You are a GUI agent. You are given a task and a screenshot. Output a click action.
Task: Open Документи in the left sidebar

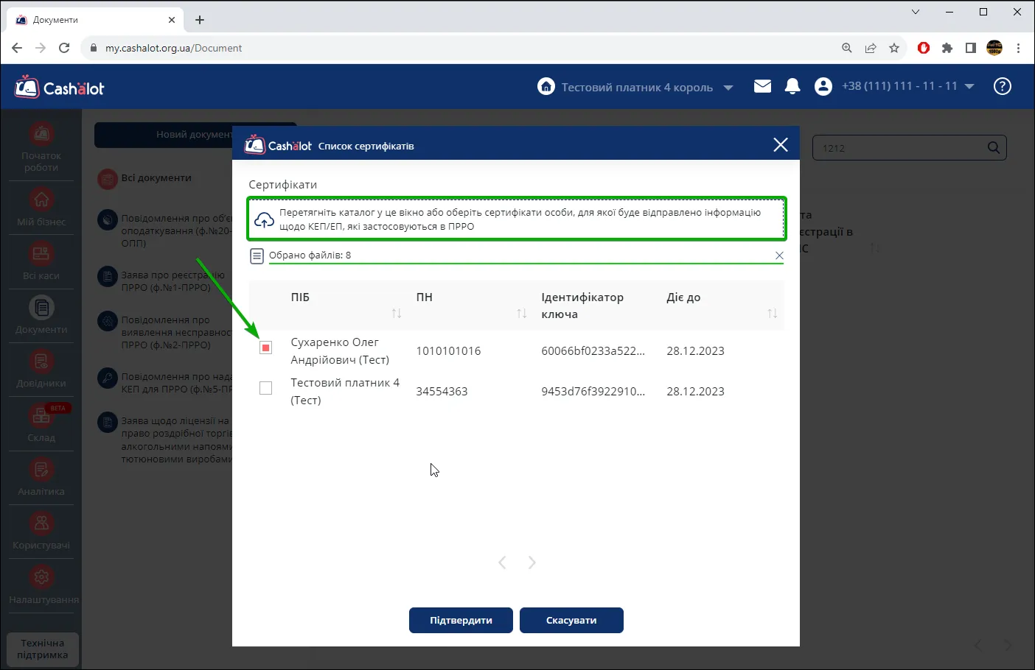41,315
